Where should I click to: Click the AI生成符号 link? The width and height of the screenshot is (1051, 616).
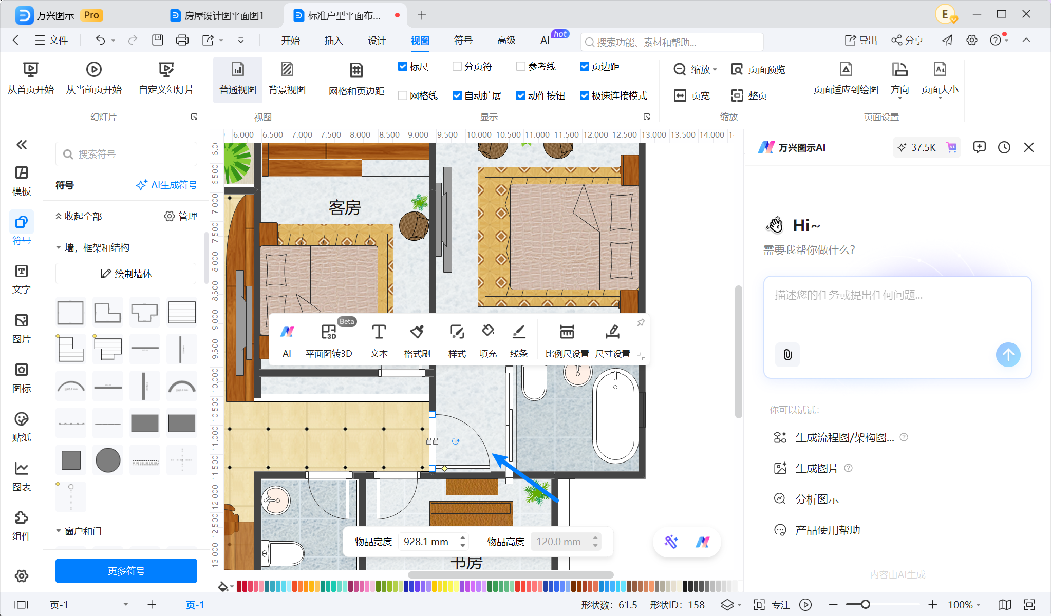point(166,185)
